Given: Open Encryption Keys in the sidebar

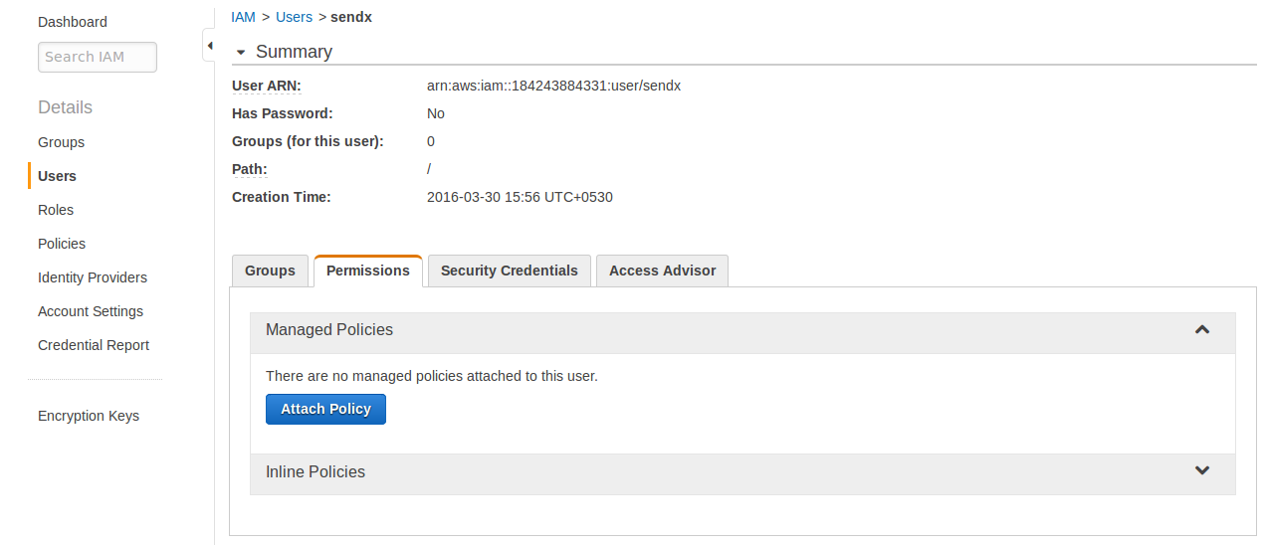Looking at the screenshot, I should pyautogui.click(x=89, y=416).
